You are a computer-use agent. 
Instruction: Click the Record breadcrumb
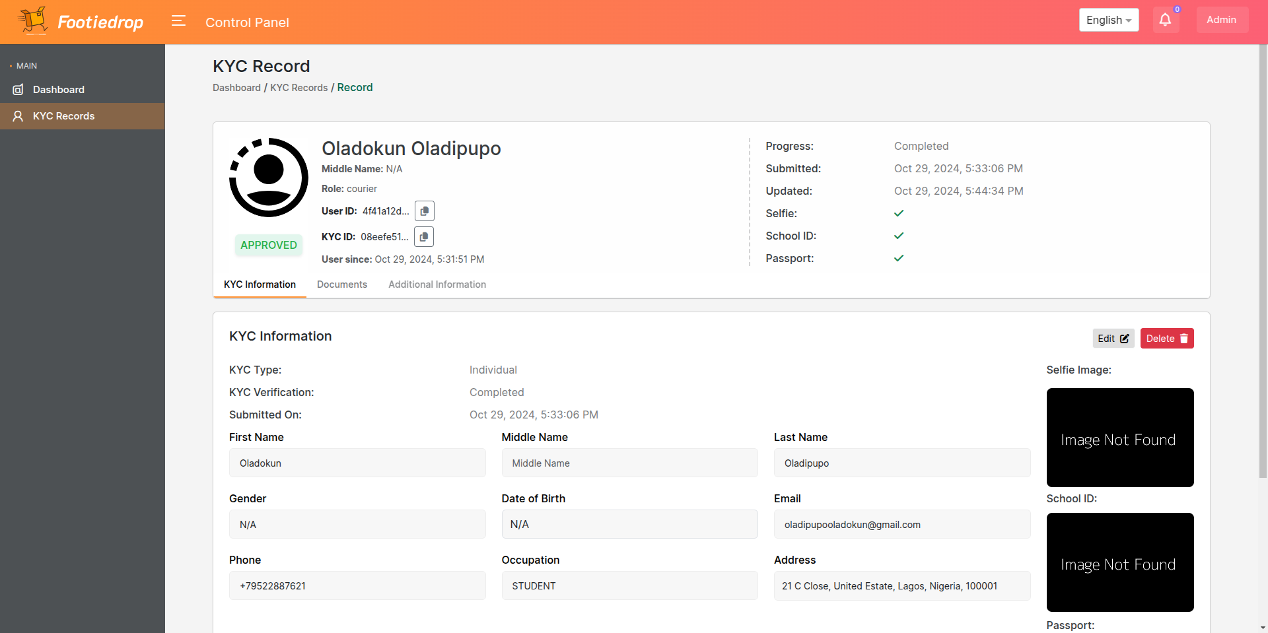[x=355, y=88]
